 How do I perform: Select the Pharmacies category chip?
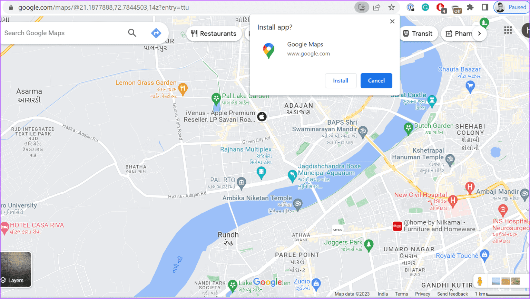pyautogui.click(x=459, y=33)
